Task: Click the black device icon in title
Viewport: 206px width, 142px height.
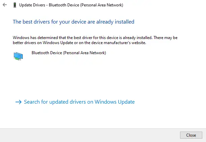Action: click(x=15, y=5)
